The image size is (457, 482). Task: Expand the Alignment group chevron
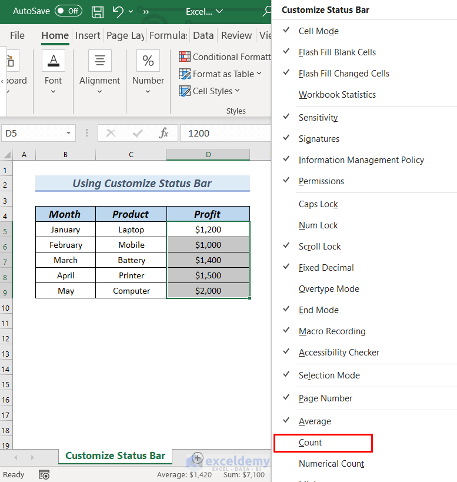pyautogui.click(x=99, y=92)
